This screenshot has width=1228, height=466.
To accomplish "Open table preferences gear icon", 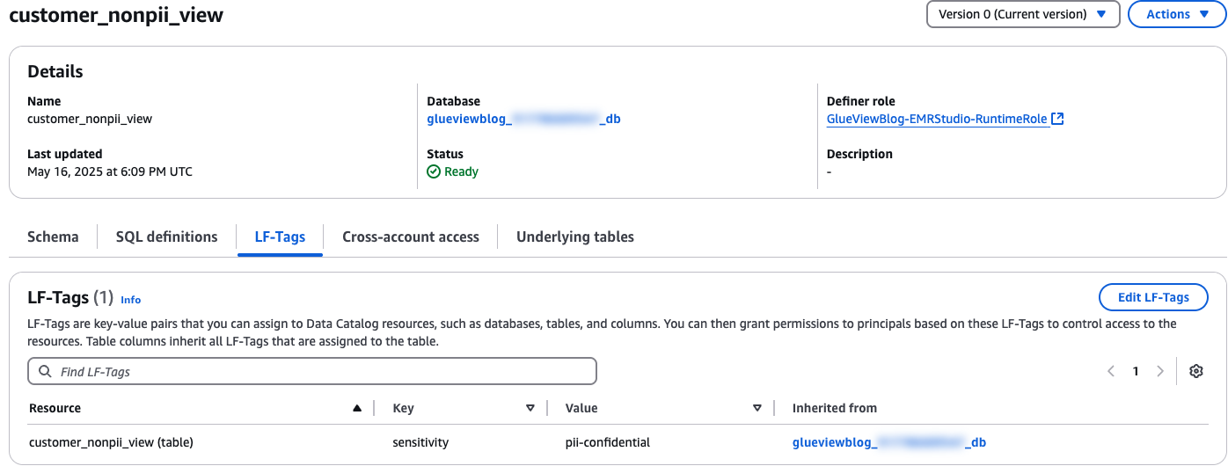I will [1195, 371].
